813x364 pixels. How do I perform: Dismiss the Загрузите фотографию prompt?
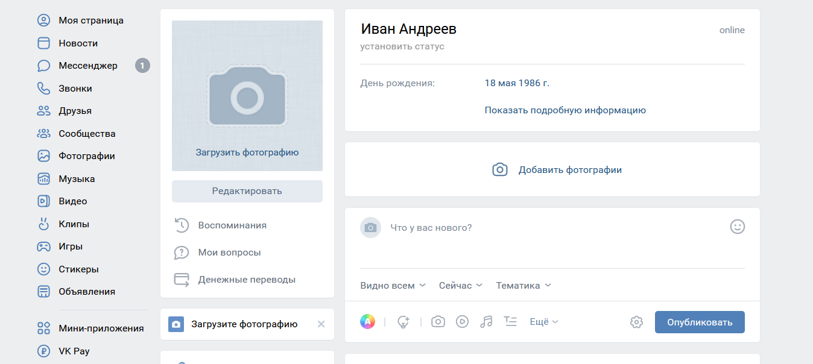pos(321,324)
